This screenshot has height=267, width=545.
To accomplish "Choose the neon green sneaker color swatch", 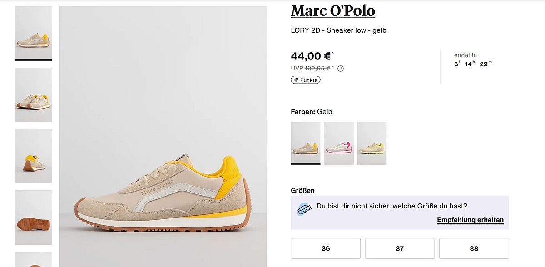I will [x=372, y=143].
